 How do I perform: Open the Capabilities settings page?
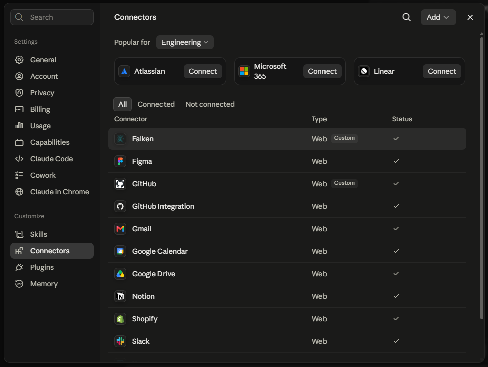coord(52,142)
